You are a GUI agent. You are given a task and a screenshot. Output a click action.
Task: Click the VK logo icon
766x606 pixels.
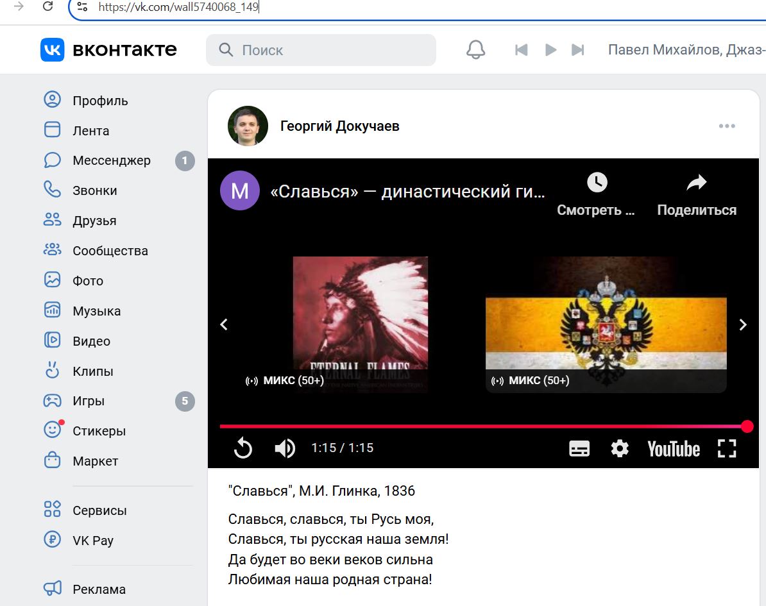tap(52, 50)
